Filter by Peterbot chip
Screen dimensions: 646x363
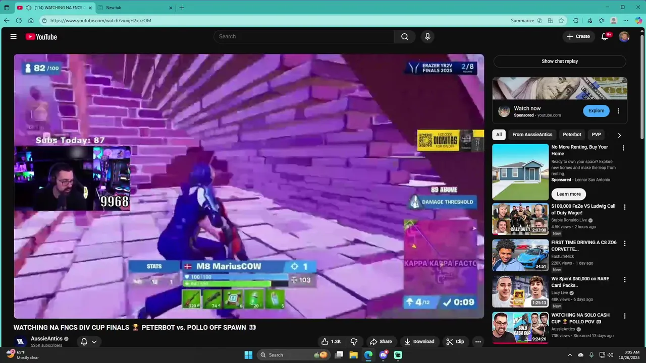(x=572, y=135)
